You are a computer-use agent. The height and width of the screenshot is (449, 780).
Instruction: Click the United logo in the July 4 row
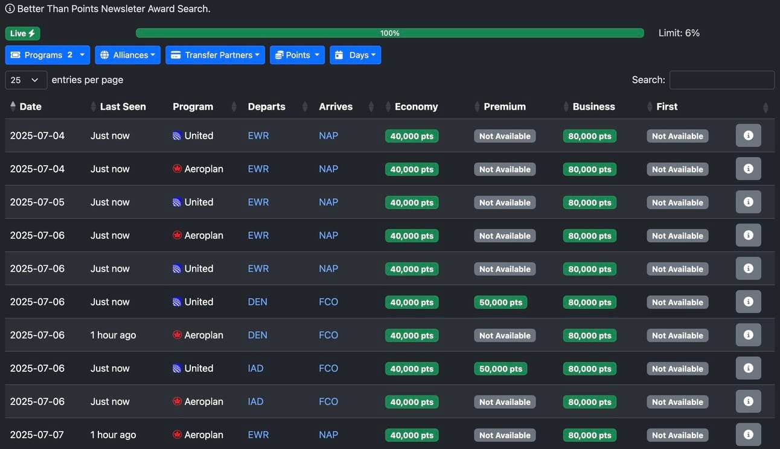pos(177,136)
